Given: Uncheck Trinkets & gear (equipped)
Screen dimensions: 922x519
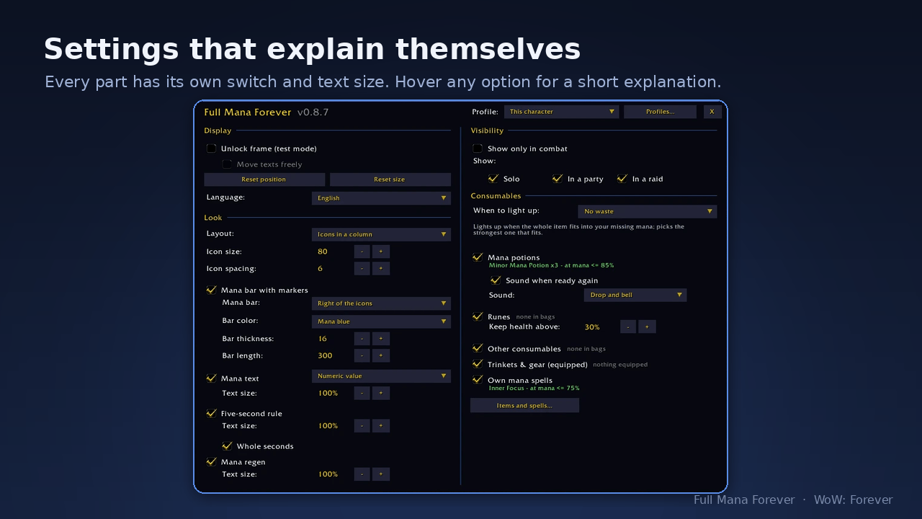Looking at the screenshot, I should 478,364.
